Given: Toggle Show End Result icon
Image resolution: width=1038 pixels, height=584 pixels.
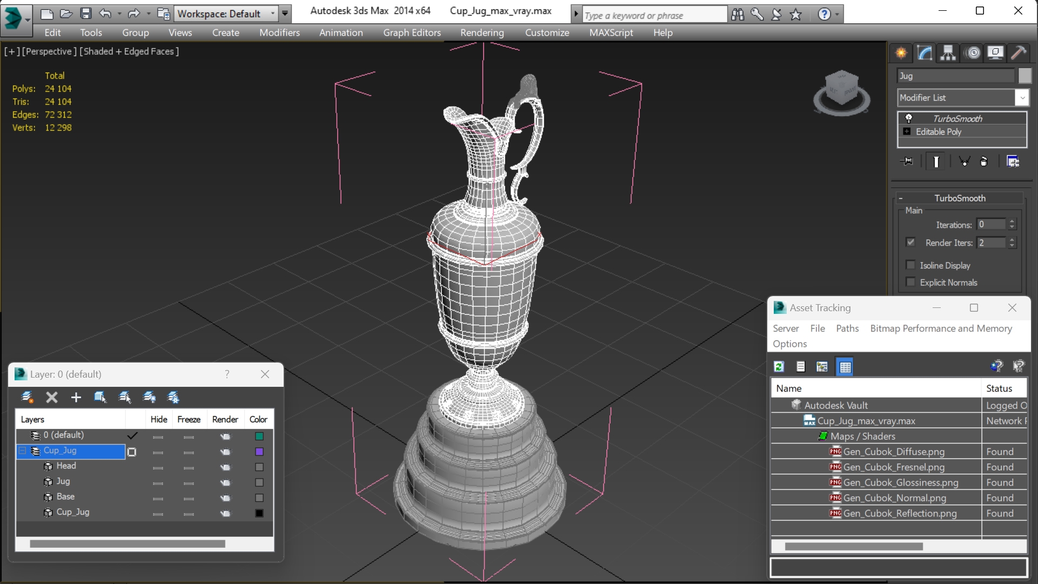Looking at the screenshot, I should point(936,162).
